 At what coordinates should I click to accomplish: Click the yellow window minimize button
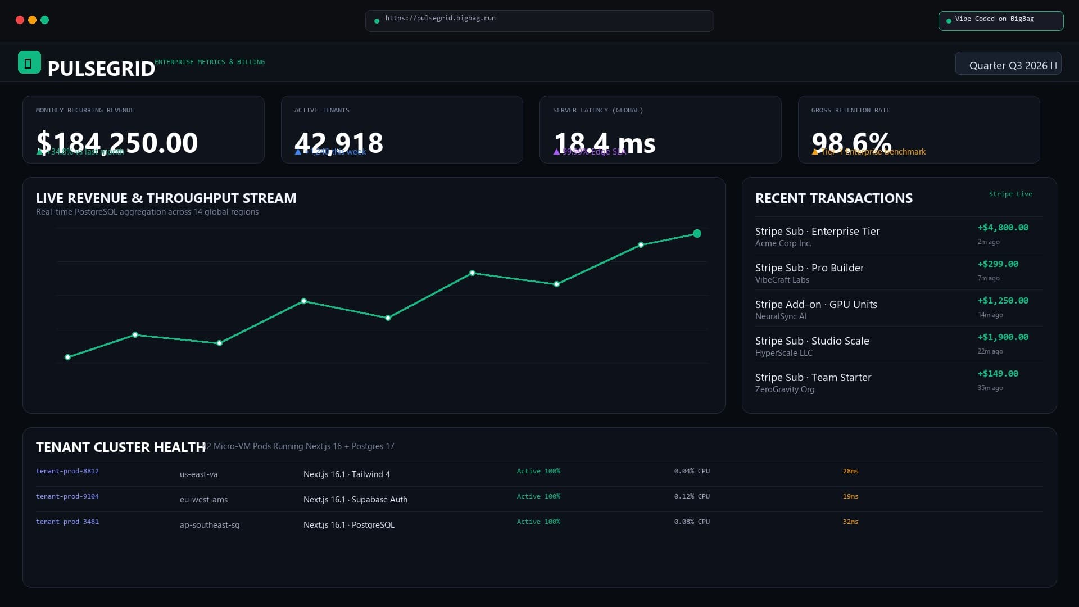pyautogui.click(x=32, y=20)
